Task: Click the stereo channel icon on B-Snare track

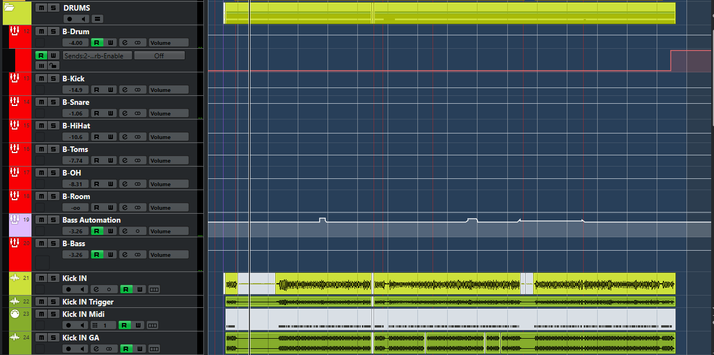Action: point(137,113)
